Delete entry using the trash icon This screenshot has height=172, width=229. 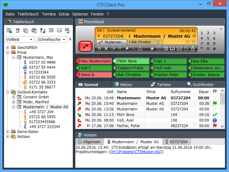[x=18, y=31]
